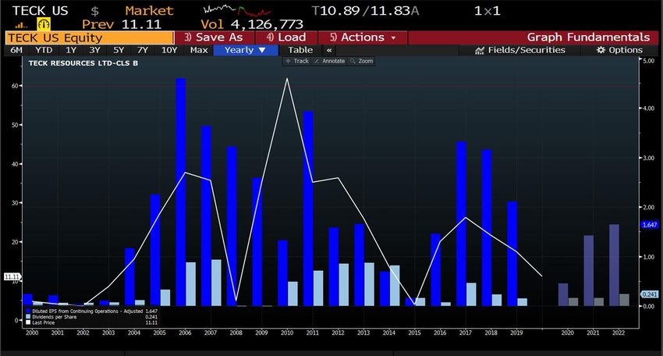
Task: Select the 7Y time range tab
Action: pos(143,50)
